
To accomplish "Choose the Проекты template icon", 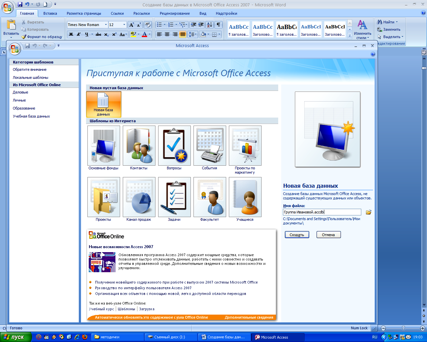I will click(103, 197).
